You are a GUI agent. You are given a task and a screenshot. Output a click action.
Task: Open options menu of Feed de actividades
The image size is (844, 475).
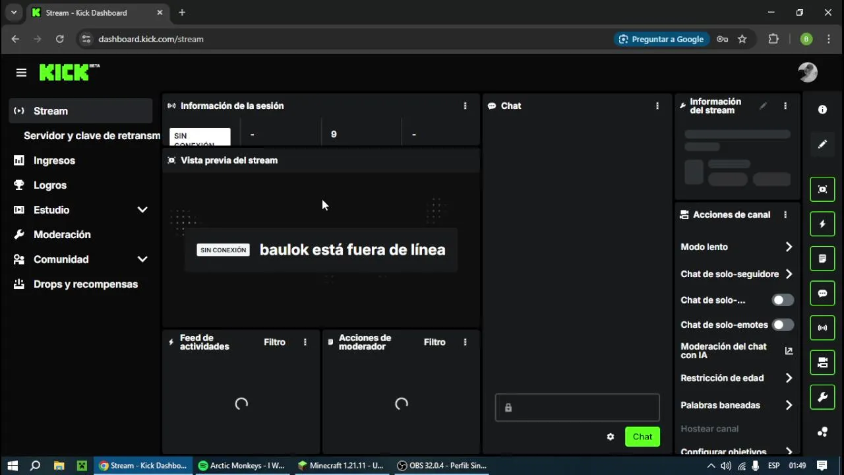pyautogui.click(x=305, y=342)
